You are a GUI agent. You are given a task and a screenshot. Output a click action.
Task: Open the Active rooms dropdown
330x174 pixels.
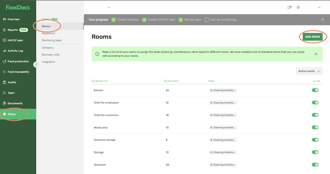[309, 71]
